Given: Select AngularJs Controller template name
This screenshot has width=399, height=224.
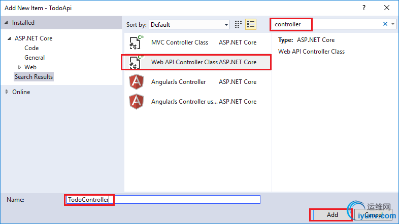Looking at the screenshot, I should coord(178,82).
